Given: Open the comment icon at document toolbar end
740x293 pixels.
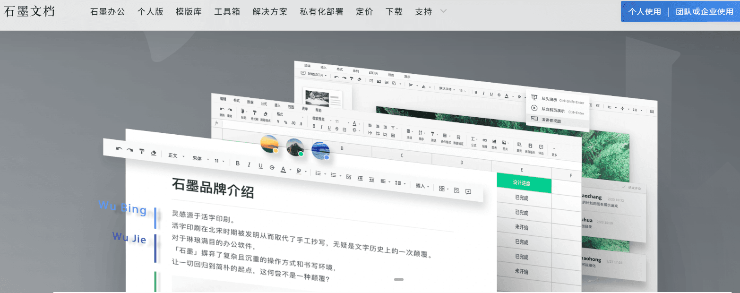Looking at the screenshot, I should click(468, 192).
